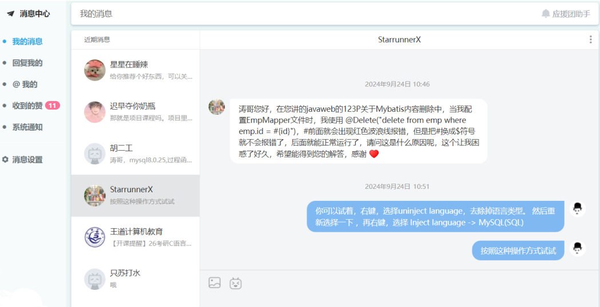600x307 pixels.
Task: Click the message input area under the image icon
Action: [400, 298]
